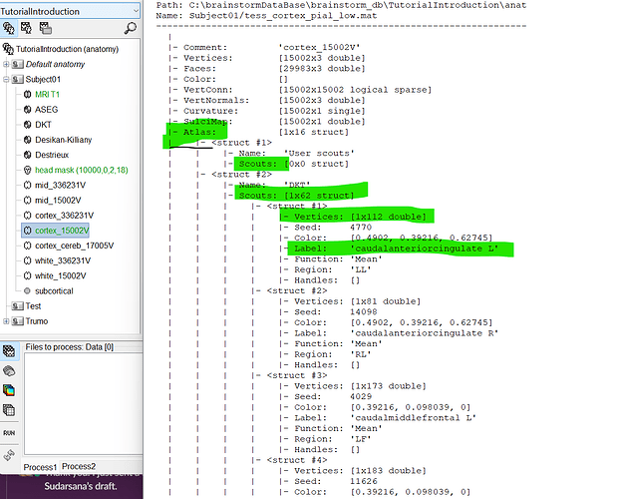The image size is (619, 499).
Task: Select the Trumo subject
Action: (x=36, y=321)
